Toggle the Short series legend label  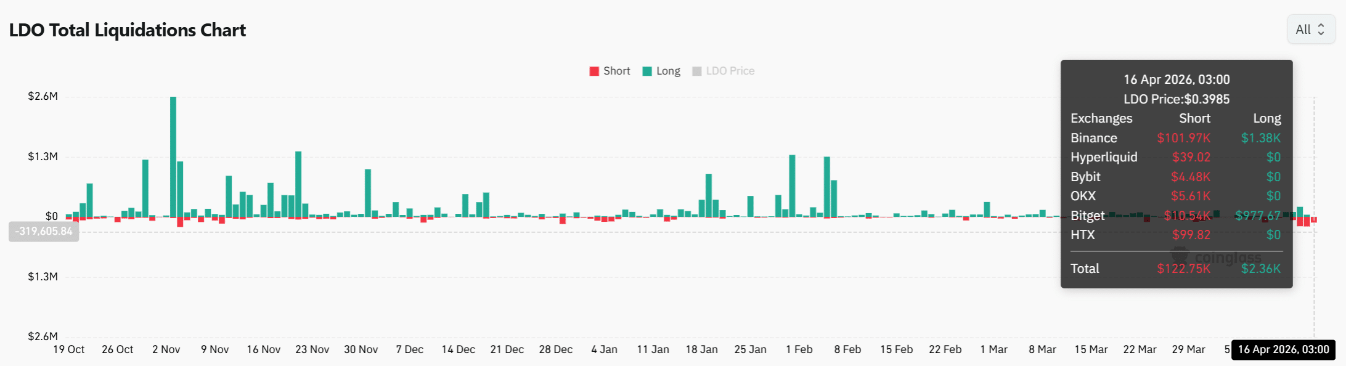[x=616, y=71]
